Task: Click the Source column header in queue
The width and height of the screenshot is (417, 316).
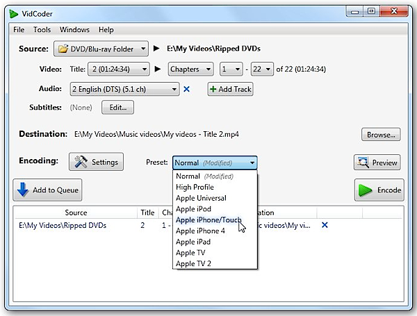Action: tap(76, 213)
